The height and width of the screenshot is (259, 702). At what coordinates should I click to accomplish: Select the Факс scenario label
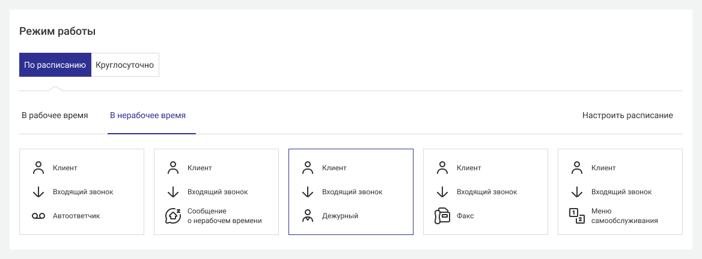point(465,216)
